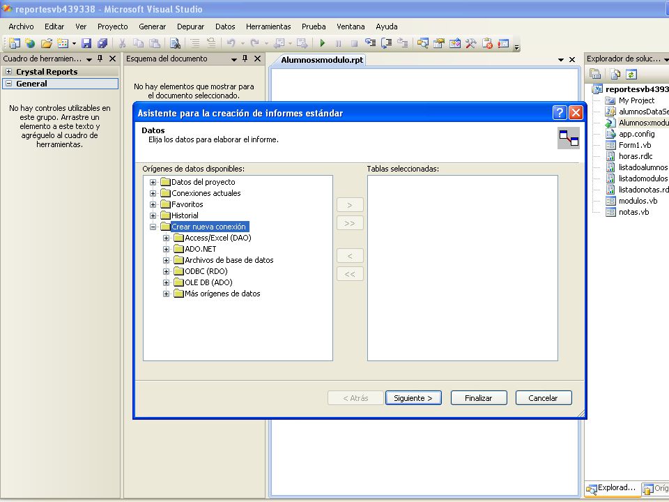This screenshot has width=669, height=502.
Task: Click the Step Over debug icon
Action: click(387, 43)
